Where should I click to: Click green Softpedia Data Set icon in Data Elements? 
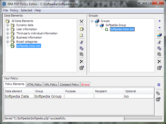13,46
